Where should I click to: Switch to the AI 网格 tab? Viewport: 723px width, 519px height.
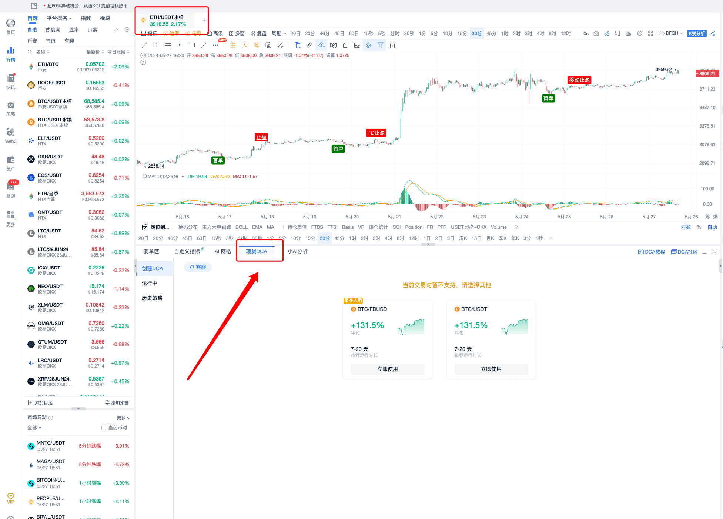click(223, 251)
